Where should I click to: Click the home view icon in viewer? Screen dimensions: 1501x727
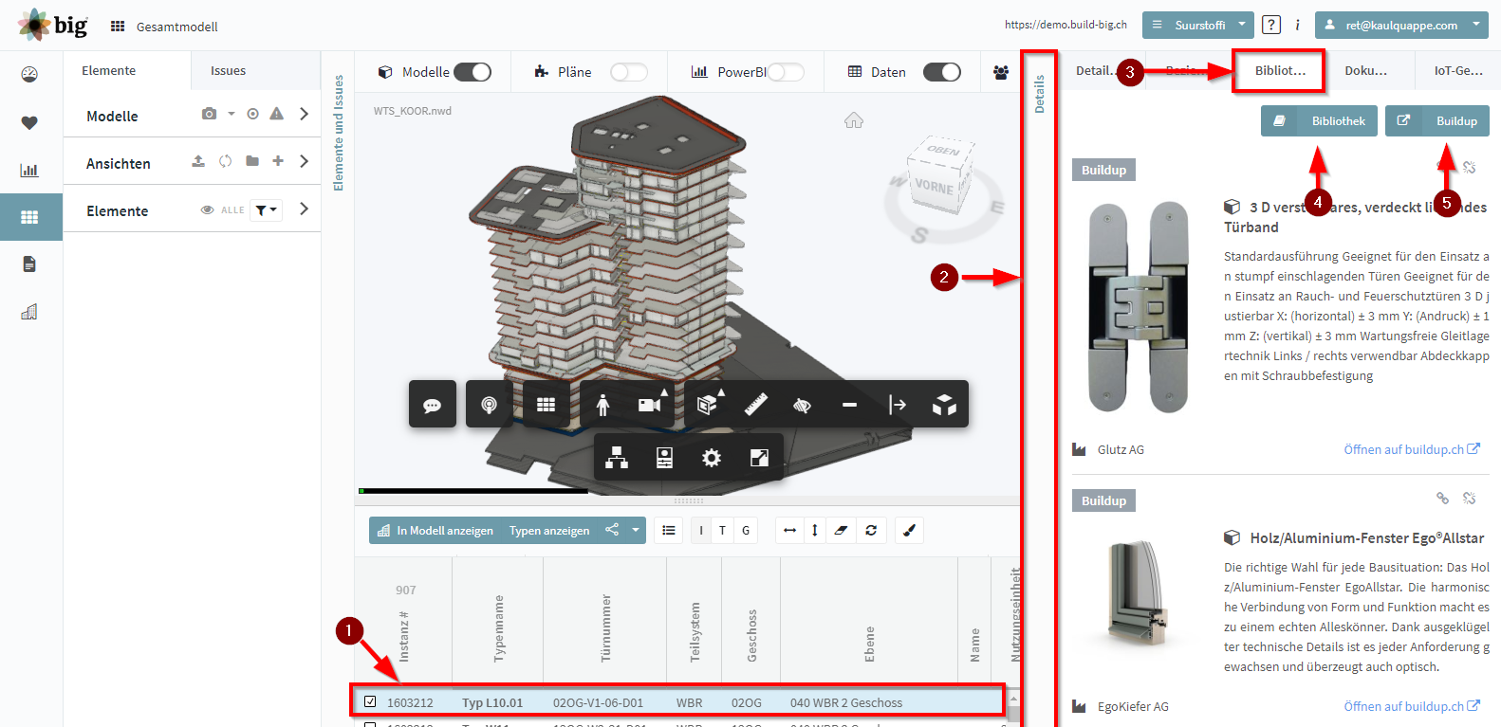tap(854, 120)
